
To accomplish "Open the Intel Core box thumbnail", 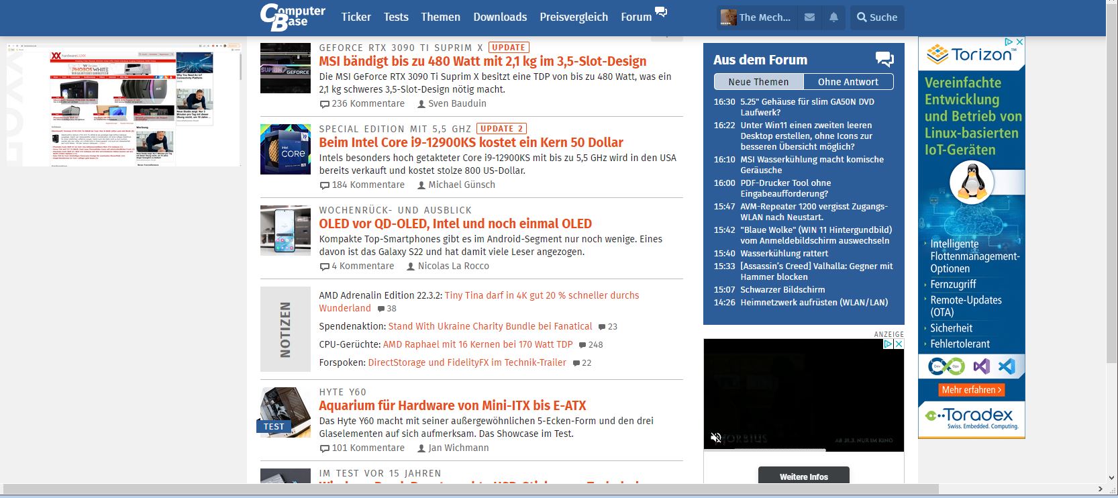I will 285,149.
